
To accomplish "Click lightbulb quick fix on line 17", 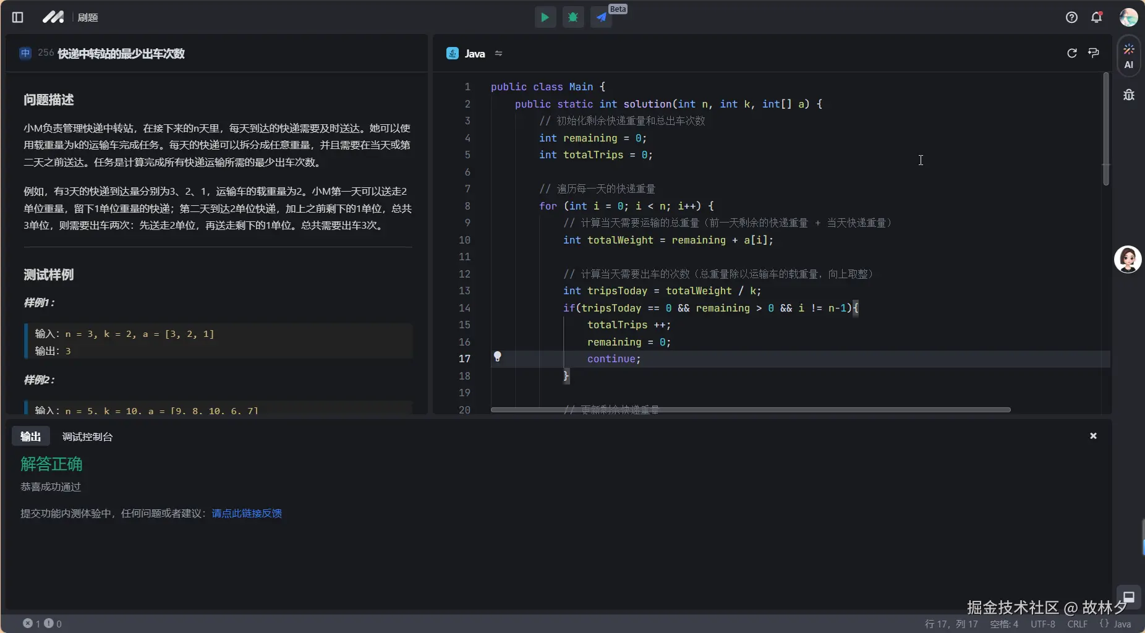I will [x=497, y=356].
